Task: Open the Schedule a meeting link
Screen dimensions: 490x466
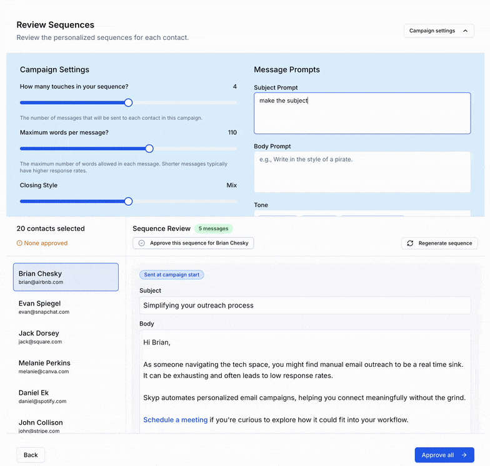Action: pos(175,420)
